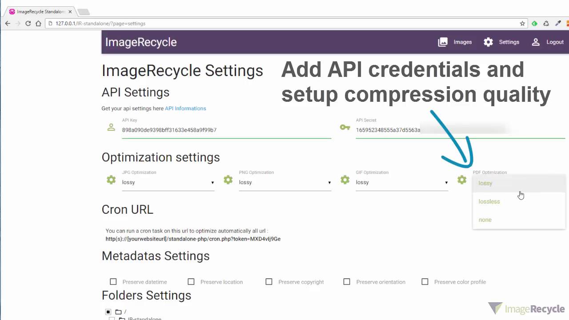Open a new browser tab
This screenshot has height=320, width=569.
coord(84,12)
